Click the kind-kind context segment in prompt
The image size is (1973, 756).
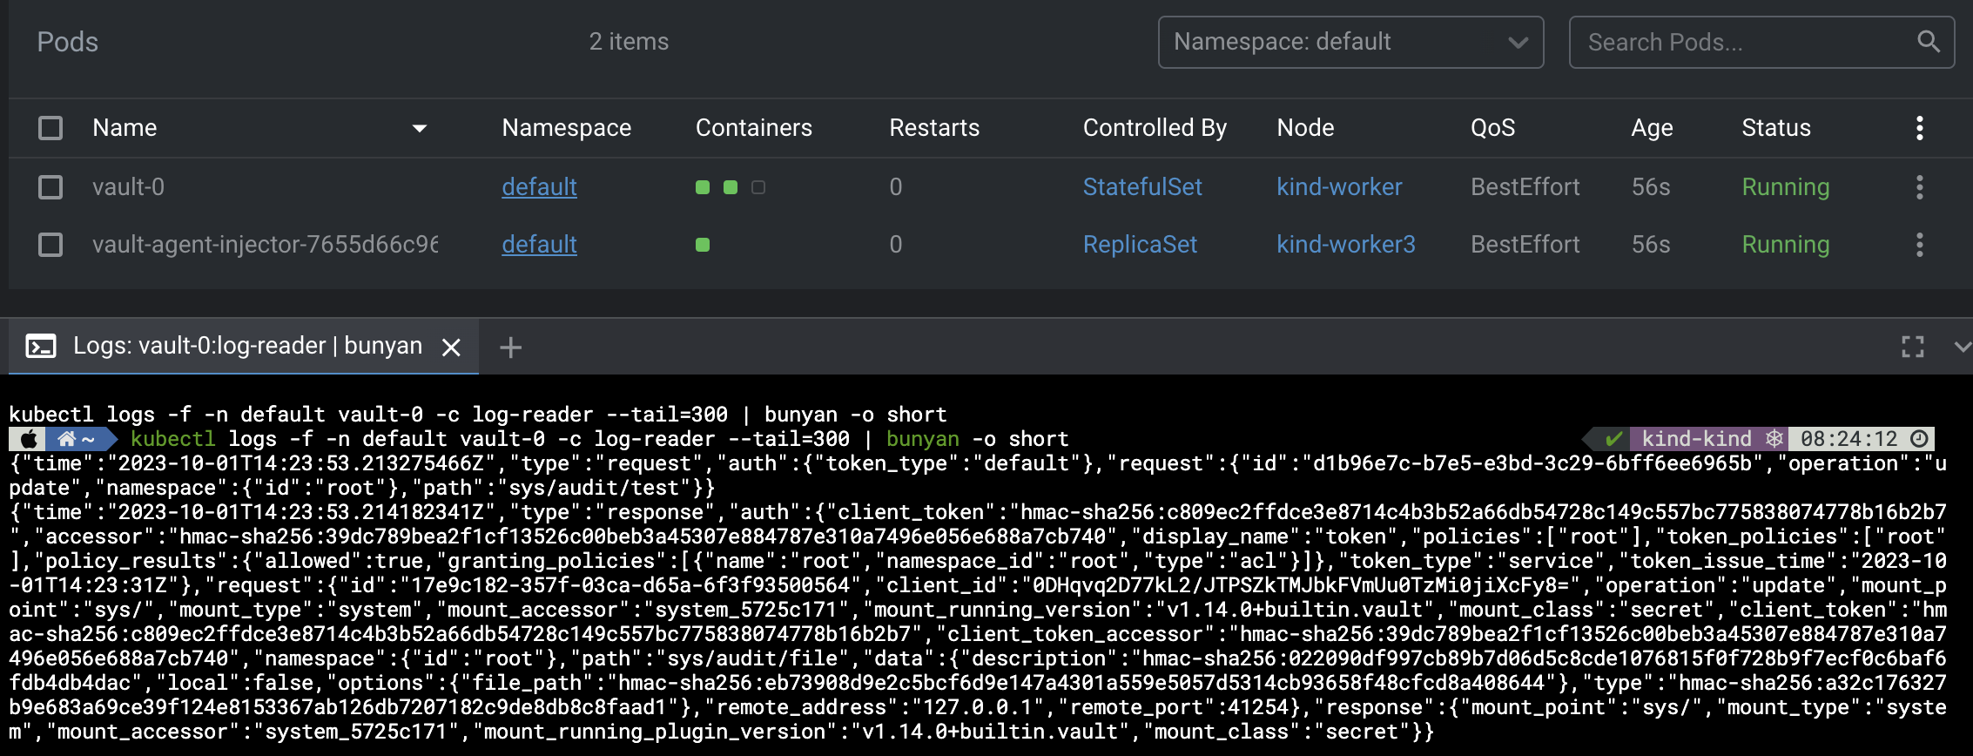1696,439
